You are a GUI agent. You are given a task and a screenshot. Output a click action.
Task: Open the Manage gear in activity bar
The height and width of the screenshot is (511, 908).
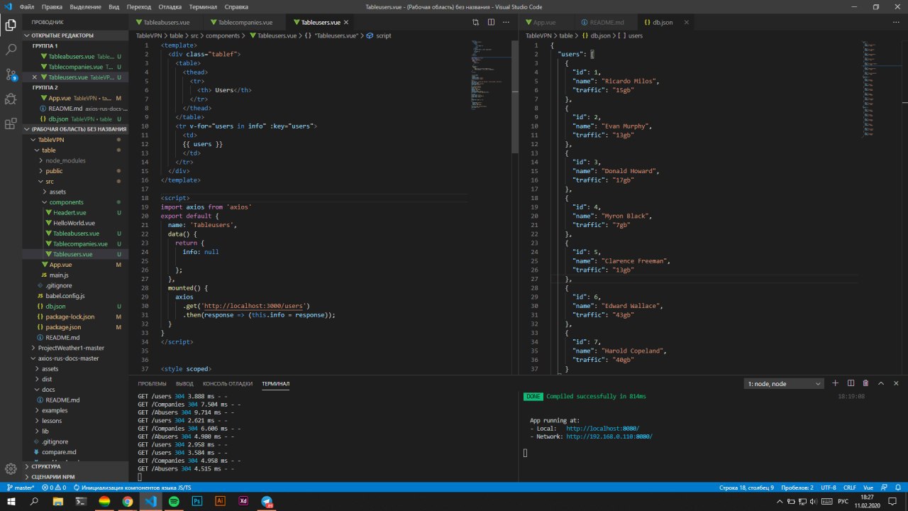tap(11, 469)
